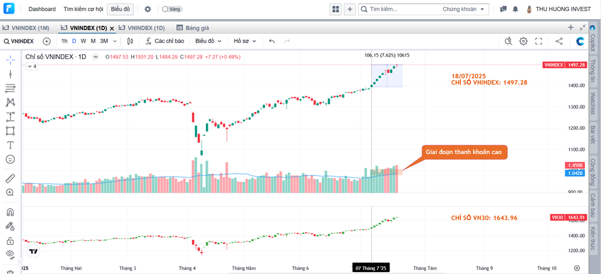Screen dimensions: 601x274
Task: Toggle hide all drawings eye icon
Action: click(10, 254)
